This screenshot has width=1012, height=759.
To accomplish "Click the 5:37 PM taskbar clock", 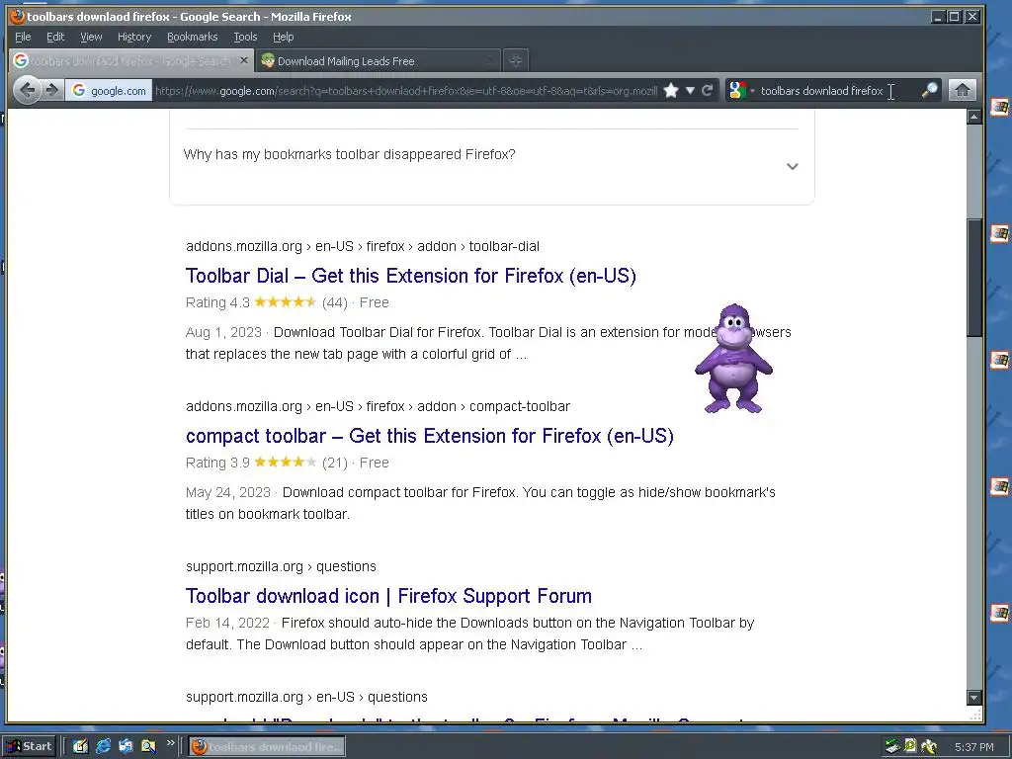I will (x=973, y=747).
